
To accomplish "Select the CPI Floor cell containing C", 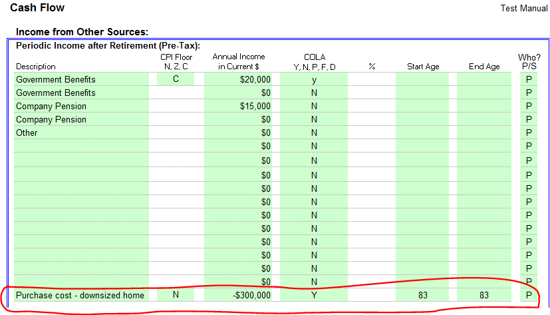I will [x=176, y=80].
